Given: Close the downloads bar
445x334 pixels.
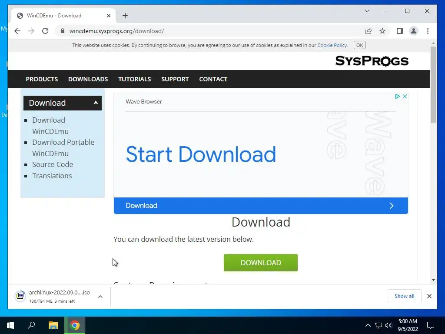Looking at the screenshot, I should [x=429, y=296].
